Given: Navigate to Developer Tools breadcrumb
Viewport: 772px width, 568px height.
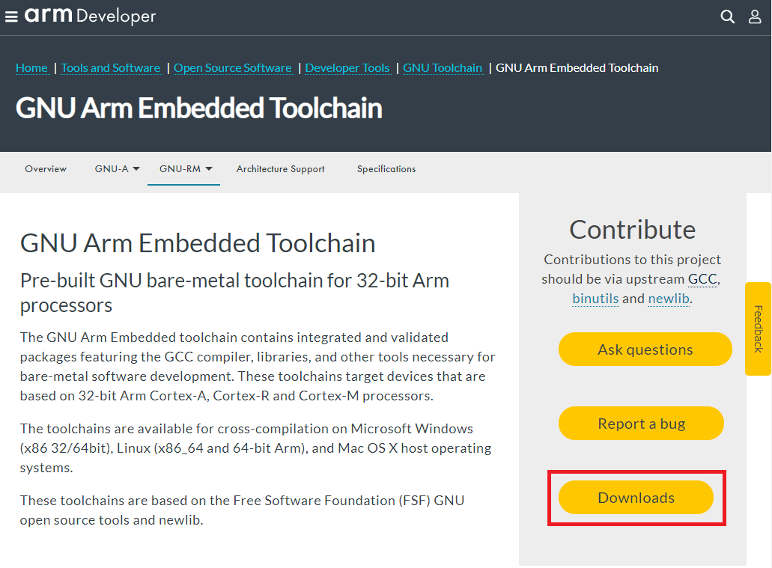Looking at the screenshot, I should (347, 68).
